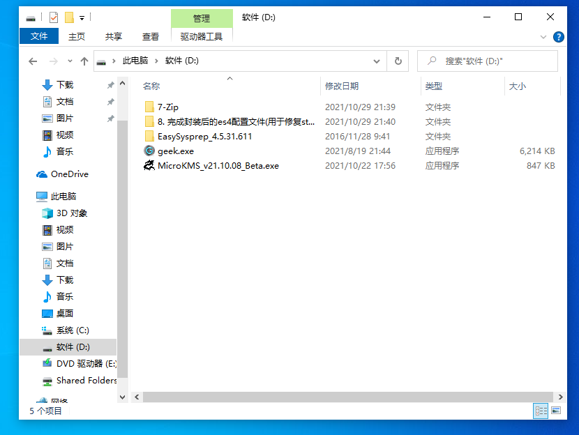Click the horizontal scrollbar in file list

[335, 397]
